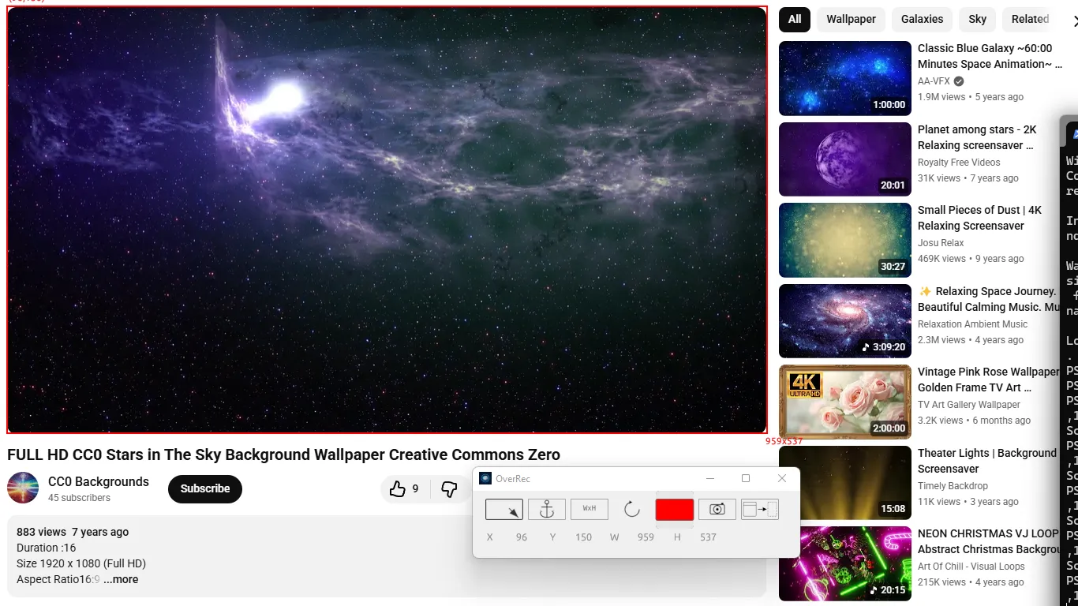Click the anchor icon in OverRec
Image resolution: width=1078 pixels, height=606 pixels.
pos(547,510)
